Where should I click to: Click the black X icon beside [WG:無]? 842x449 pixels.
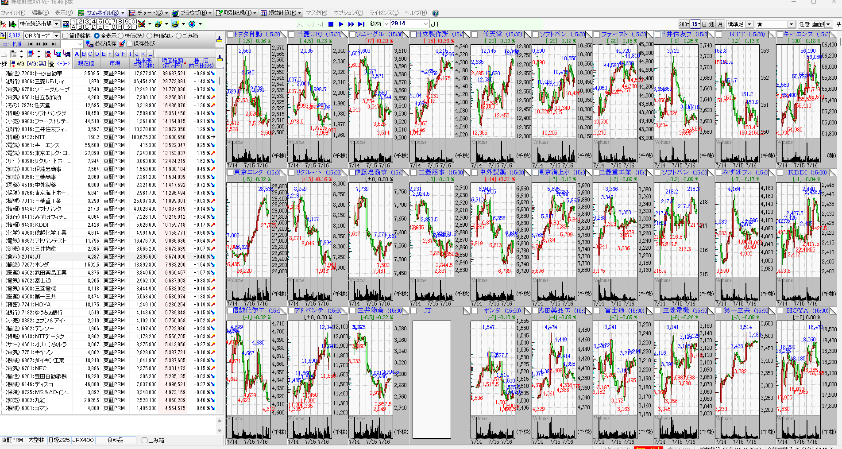click(51, 64)
